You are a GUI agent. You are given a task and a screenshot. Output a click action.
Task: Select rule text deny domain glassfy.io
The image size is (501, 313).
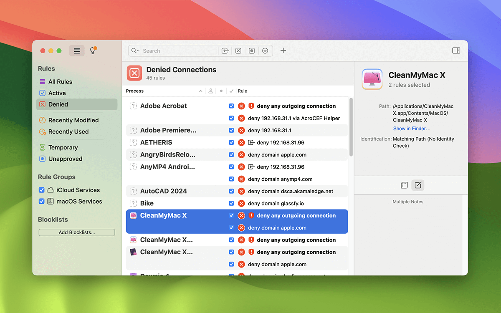(x=276, y=203)
